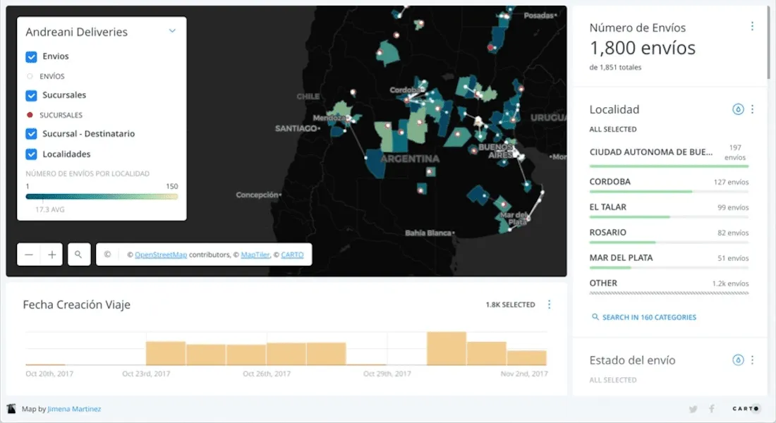Click the CARTO logo in footer
The image size is (776, 423).
point(745,409)
